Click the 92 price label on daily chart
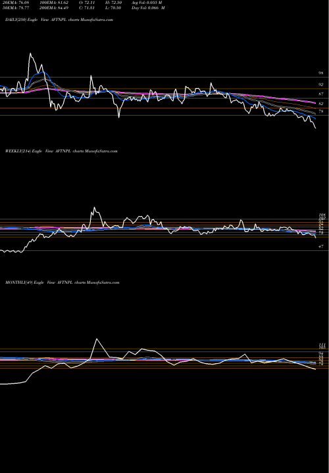The width and height of the screenshot is (329, 473). point(321,85)
